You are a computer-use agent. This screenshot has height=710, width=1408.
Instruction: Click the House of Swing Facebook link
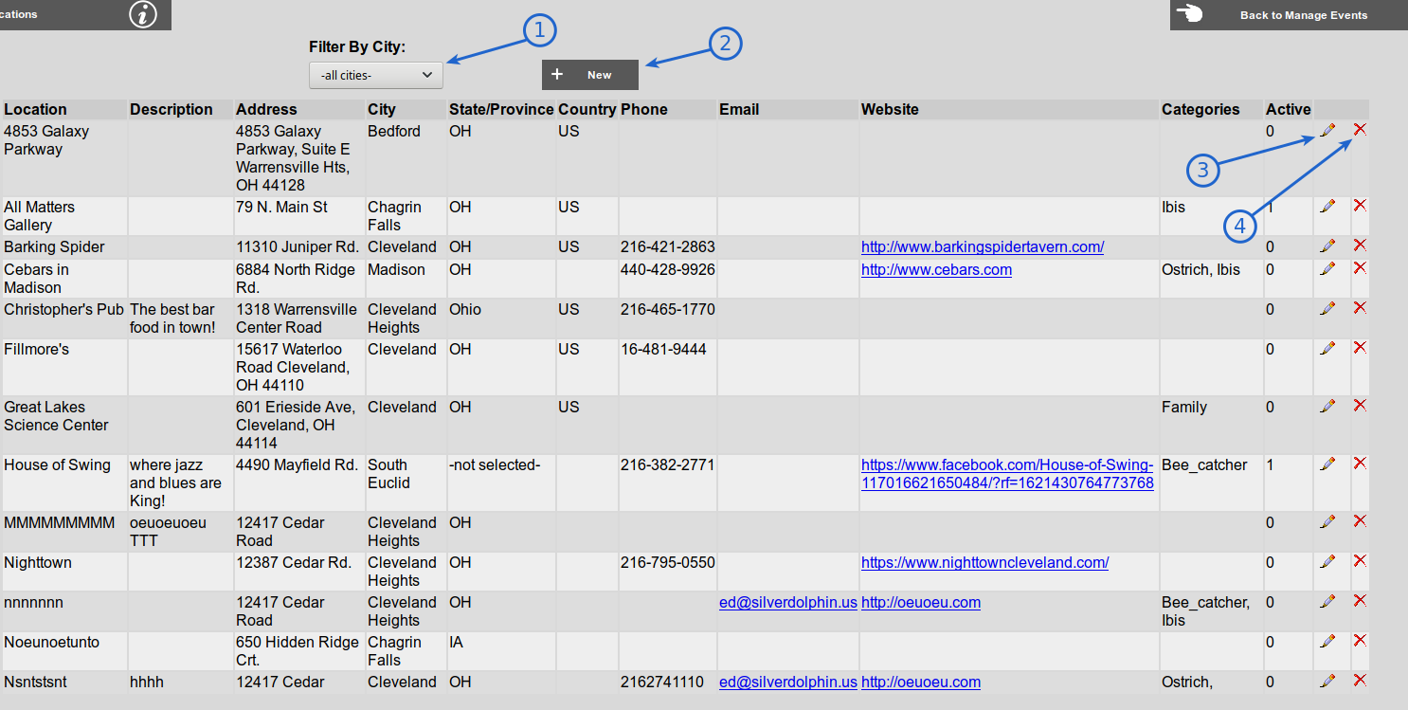click(x=1006, y=474)
